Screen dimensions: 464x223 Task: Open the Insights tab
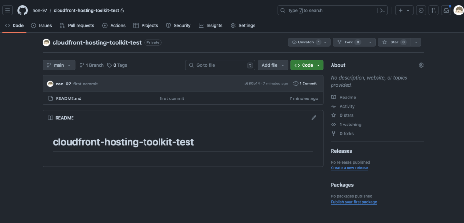click(210, 26)
